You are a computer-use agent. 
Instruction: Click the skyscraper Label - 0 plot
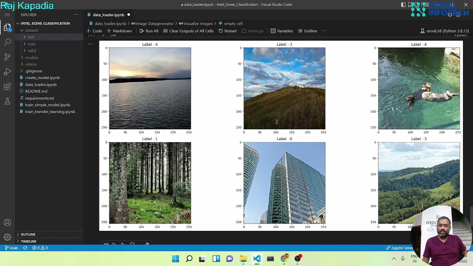click(285, 183)
